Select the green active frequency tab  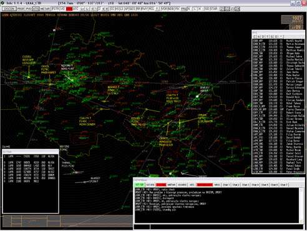(140, 185)
